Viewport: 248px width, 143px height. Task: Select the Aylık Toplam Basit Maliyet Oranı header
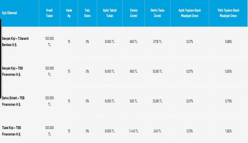tap(190, 13)
